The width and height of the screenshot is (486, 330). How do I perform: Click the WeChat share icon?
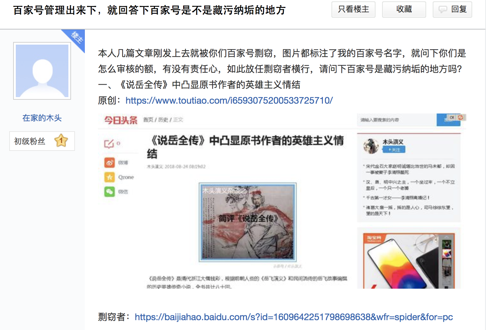coord(109,192)
